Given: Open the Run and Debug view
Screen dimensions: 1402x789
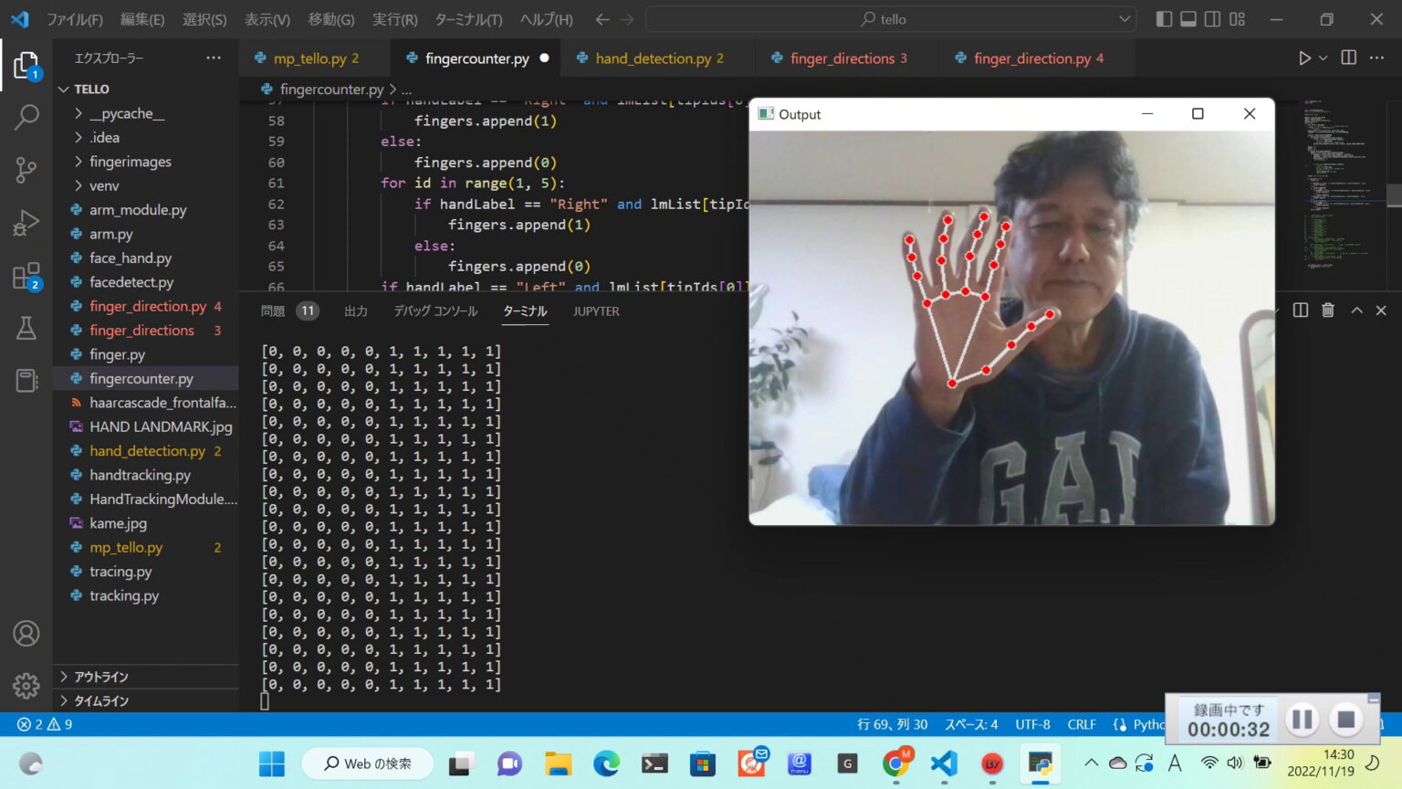Looking at the screenshot, I should [x=26, y=222].
